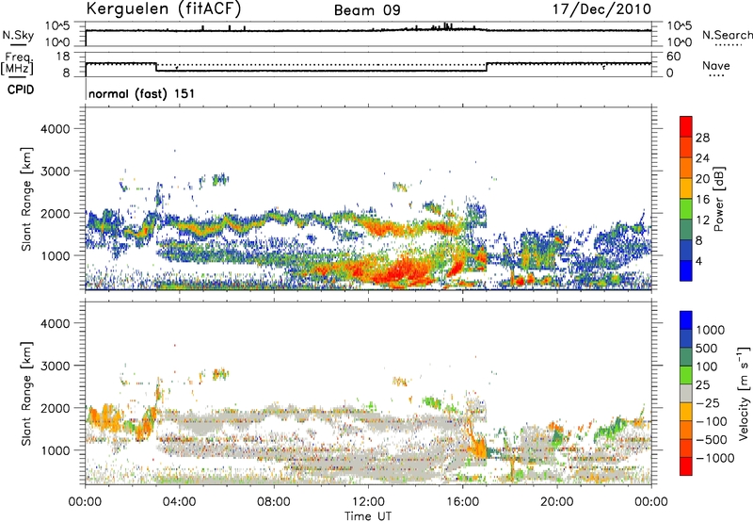Viewport: 753px width, 522px height.
Task: Click the 'Freq. [MHz]' axis label
Action: 17,63
